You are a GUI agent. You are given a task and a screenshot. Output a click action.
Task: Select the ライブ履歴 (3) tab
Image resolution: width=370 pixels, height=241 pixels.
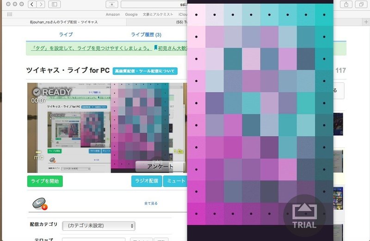[x=146, y=35]
